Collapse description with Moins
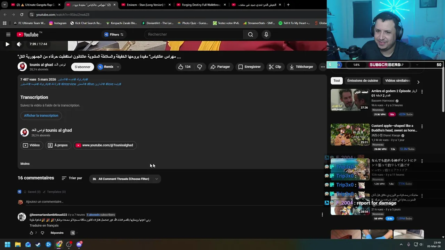 pos(25,164)
